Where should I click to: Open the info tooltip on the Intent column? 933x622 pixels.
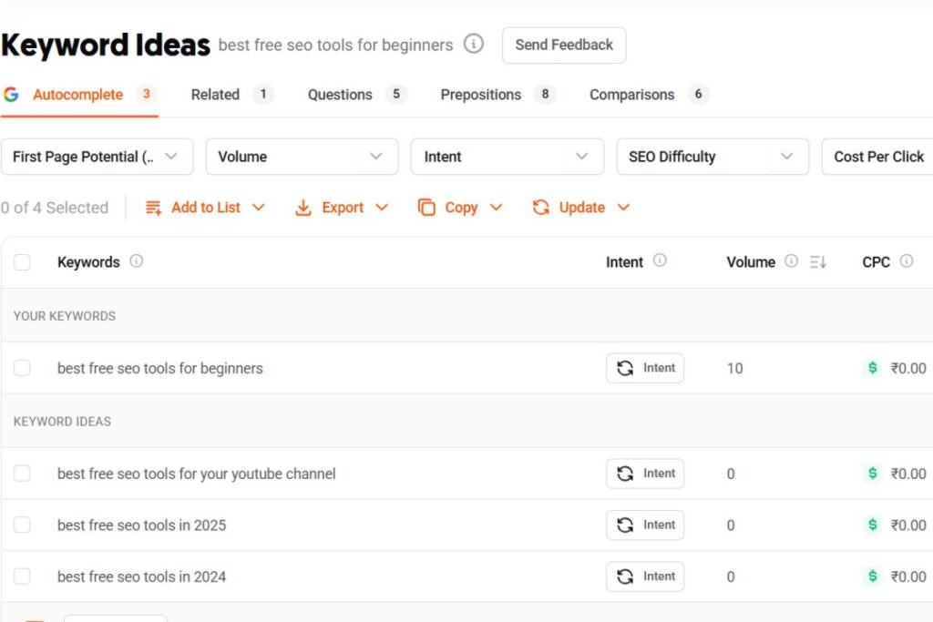pyautogui.click(x=660, y=261)
